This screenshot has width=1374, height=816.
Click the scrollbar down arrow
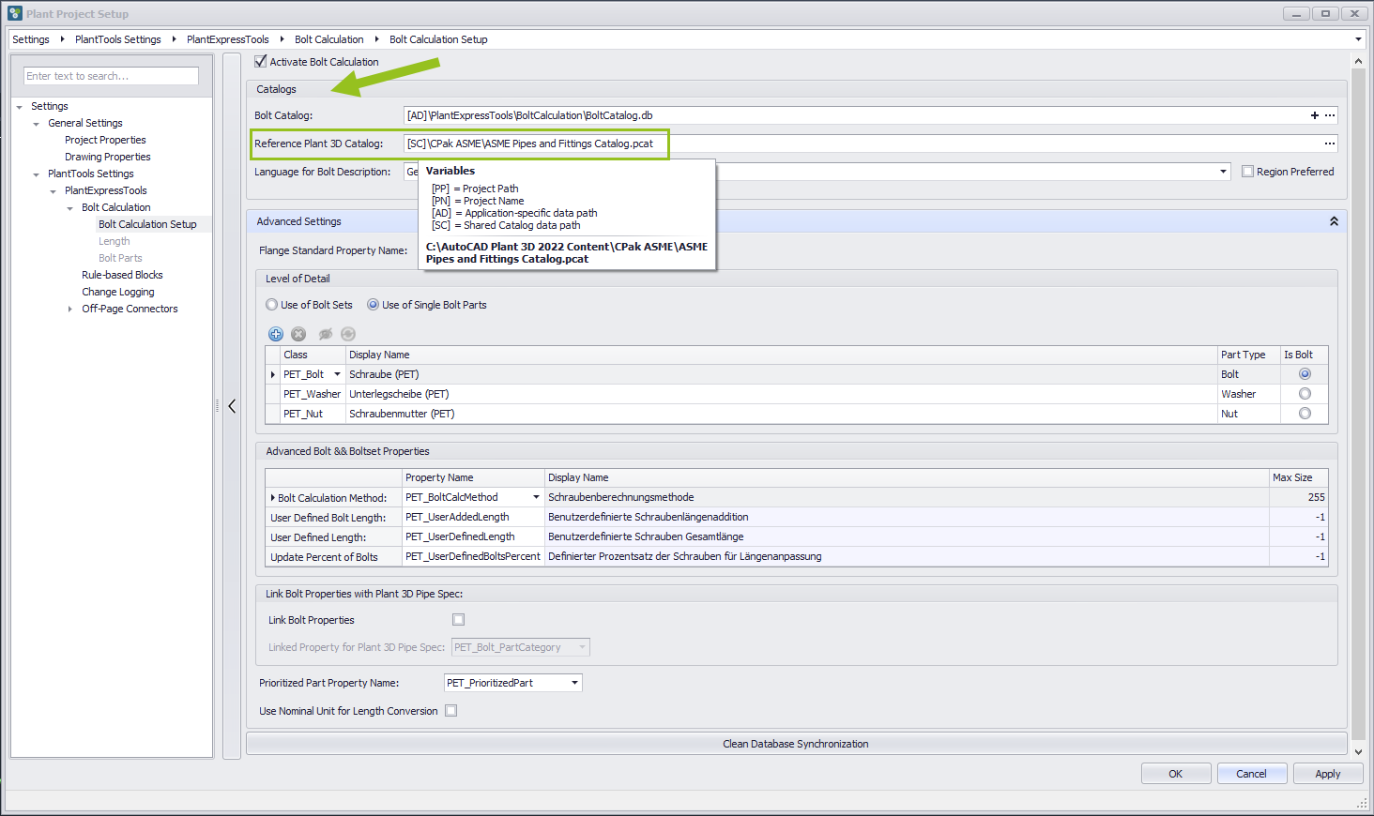(1358, 751)
